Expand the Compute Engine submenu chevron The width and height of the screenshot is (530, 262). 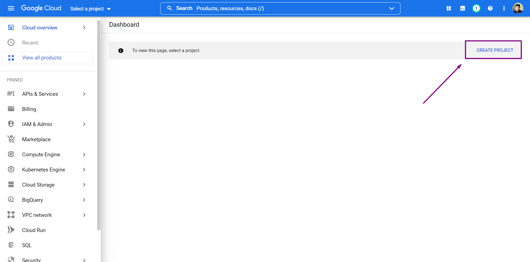coord(84,154)
